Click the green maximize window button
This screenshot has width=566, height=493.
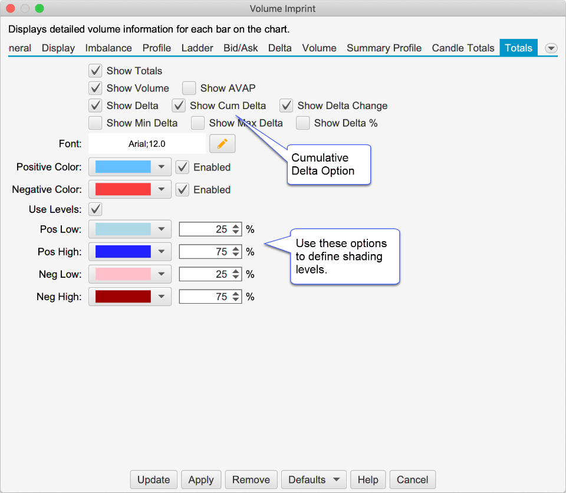[x=40, y=9]
